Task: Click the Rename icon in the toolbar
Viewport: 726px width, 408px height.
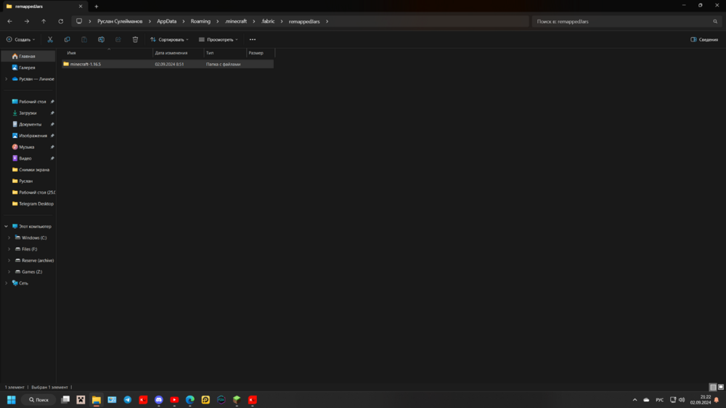Action: tap(101, 39)
